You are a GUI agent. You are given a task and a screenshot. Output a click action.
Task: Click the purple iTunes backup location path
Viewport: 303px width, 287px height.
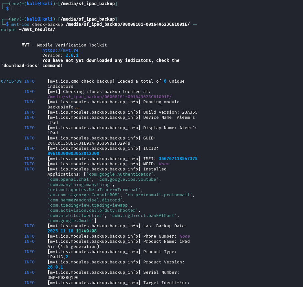coord(109,97)
